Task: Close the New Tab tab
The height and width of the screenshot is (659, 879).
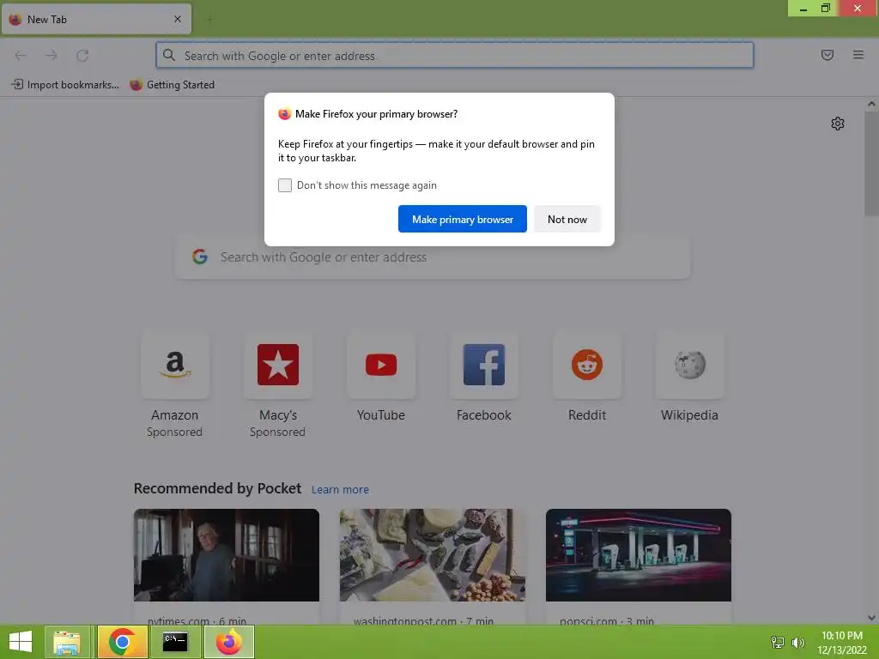Action: (178, 19)
